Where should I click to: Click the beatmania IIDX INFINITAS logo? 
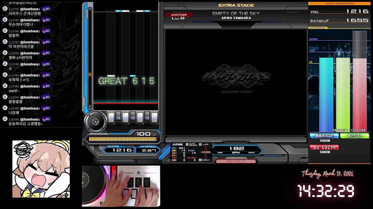pyautogui.click(x=236, y=76)
